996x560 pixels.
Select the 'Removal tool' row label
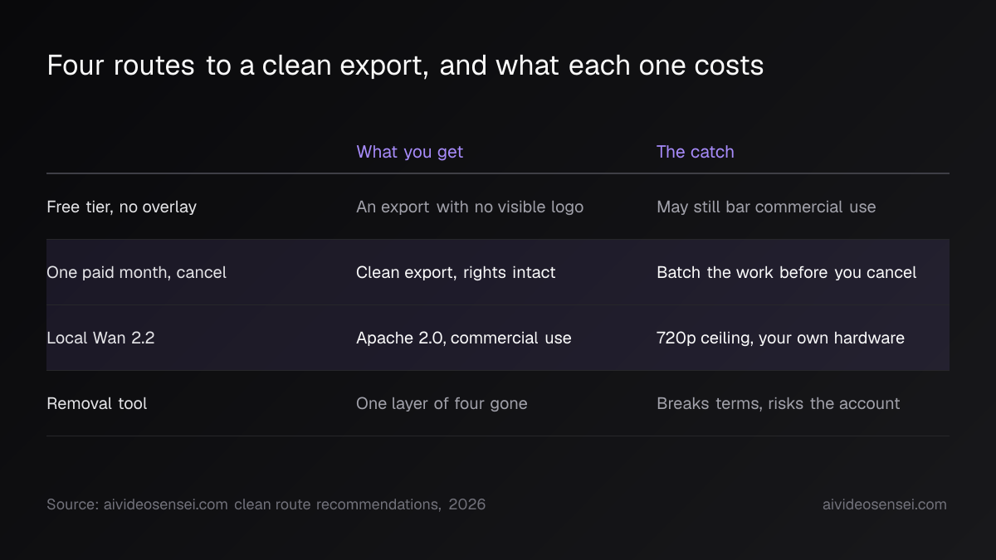97,403
